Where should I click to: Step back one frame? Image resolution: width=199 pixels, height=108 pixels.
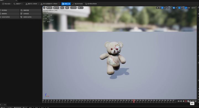point(181,101)
